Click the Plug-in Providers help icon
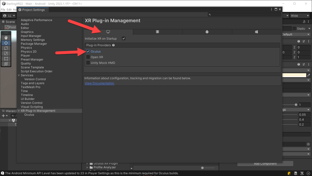Screen dimensions: 312x176 coord(113,45)
